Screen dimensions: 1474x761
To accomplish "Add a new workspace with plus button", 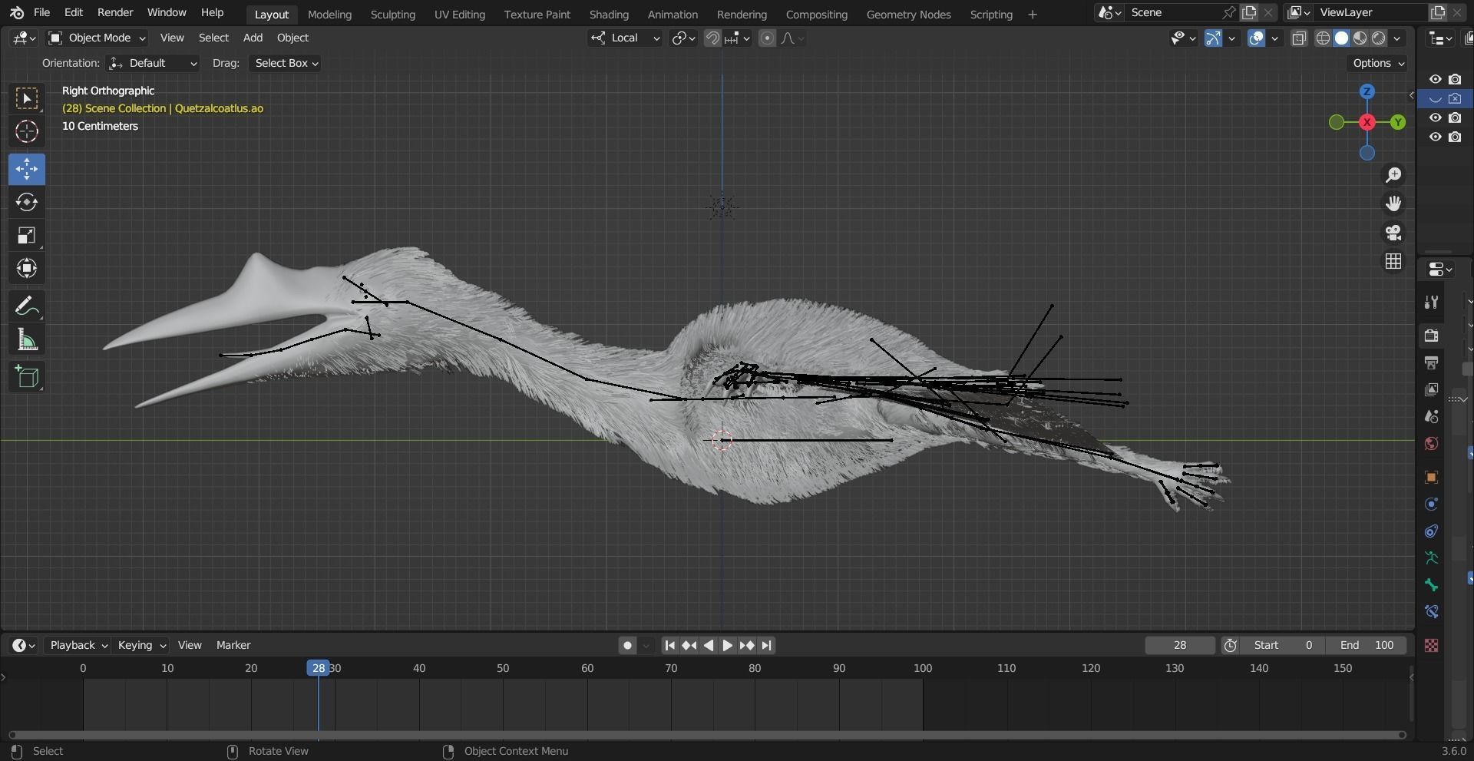I will pyautogui.click(x=1033, y=14).
